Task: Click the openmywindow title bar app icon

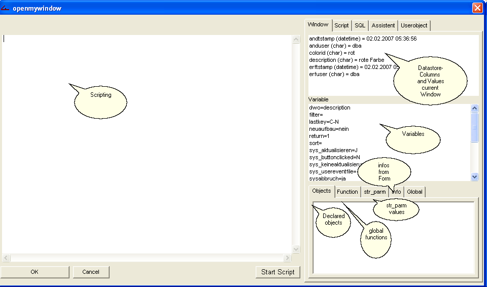Action: [6, 8]
